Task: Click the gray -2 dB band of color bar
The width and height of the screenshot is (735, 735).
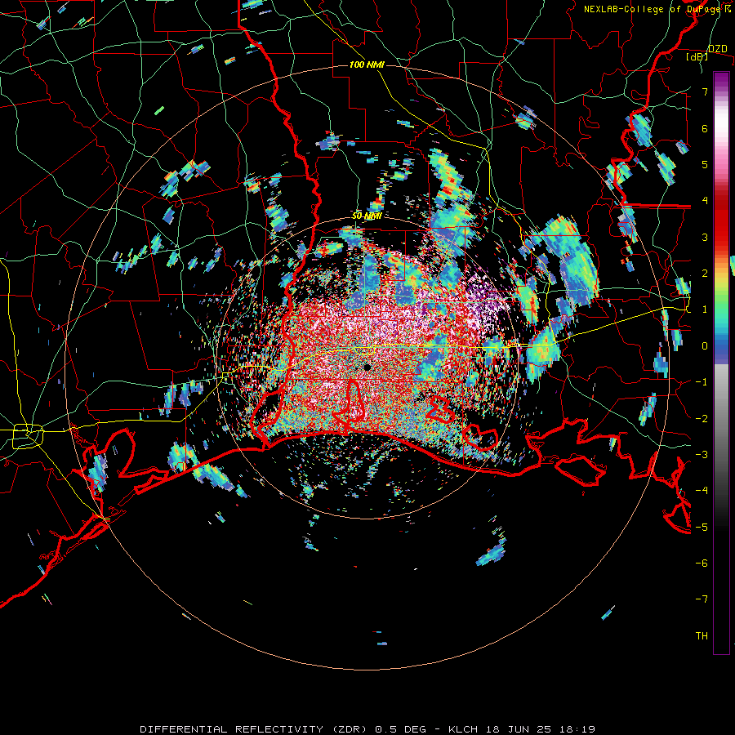Action: (x=721, y=419)
